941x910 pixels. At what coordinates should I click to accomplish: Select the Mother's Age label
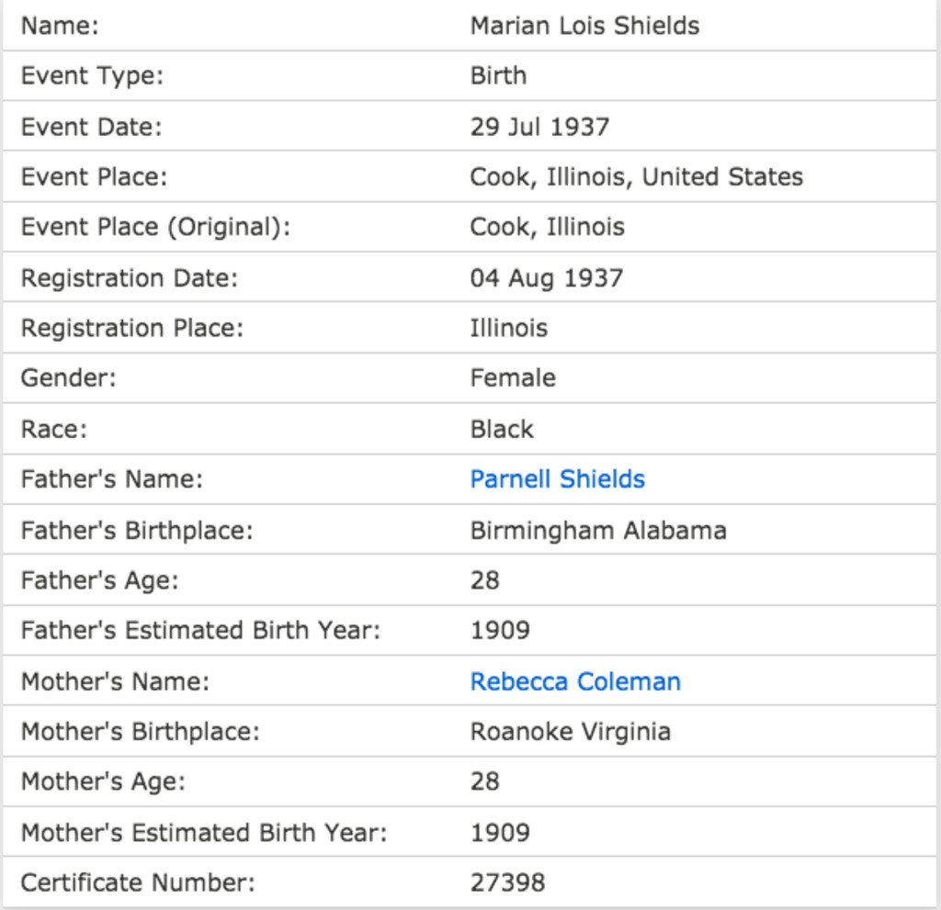103,781
